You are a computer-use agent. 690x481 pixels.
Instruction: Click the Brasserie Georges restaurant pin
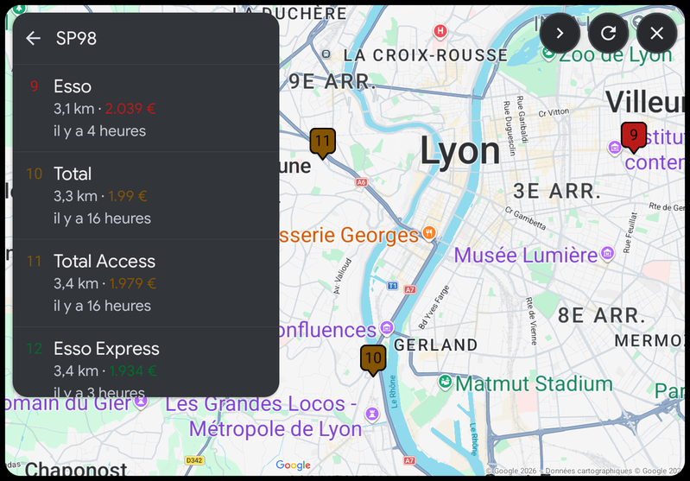tap(429, 232)
